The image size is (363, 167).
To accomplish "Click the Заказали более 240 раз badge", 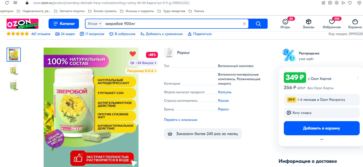I will coord(203,134).
